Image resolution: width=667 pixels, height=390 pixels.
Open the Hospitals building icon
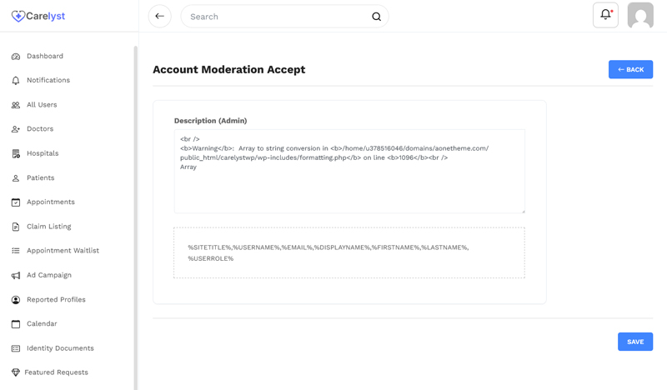tap(16, 153)
